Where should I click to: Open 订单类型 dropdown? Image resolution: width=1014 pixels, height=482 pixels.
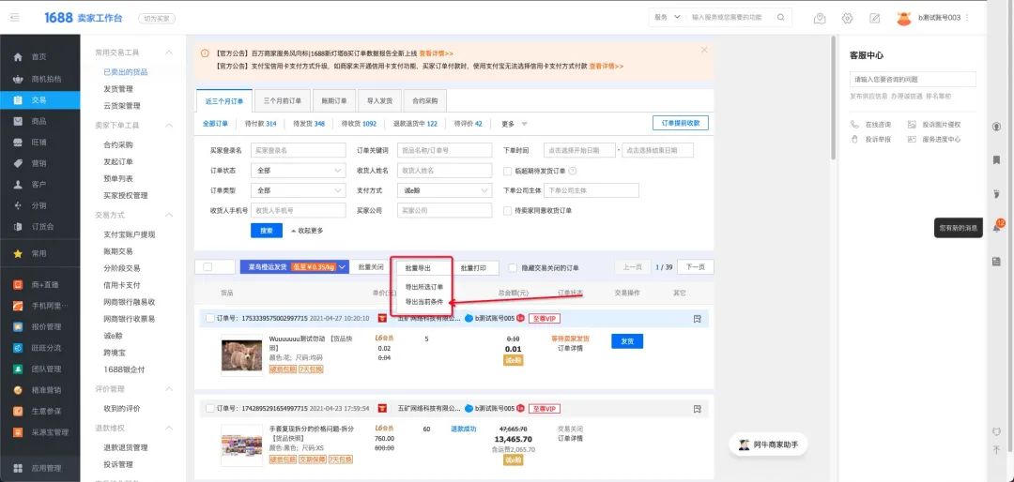pyautogui.click(x=299, y=190)
